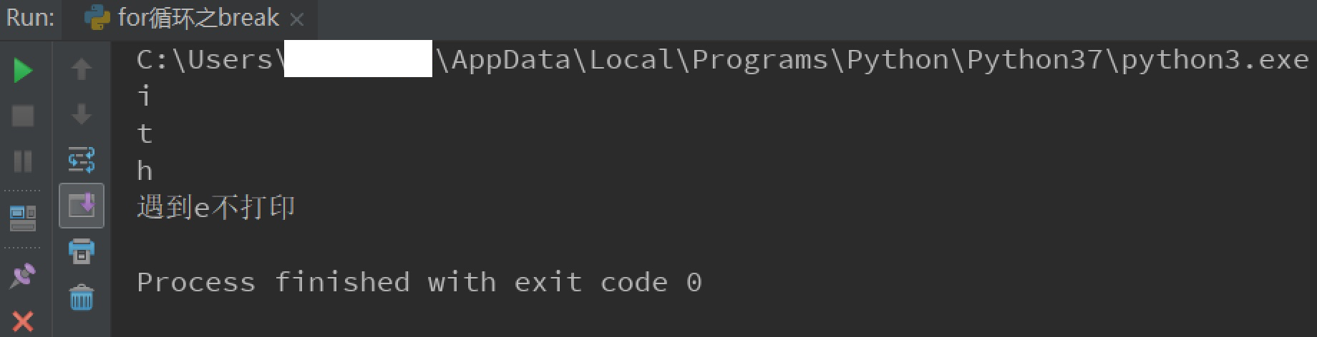Clear all console output with the trash icon

pos(82,297)
